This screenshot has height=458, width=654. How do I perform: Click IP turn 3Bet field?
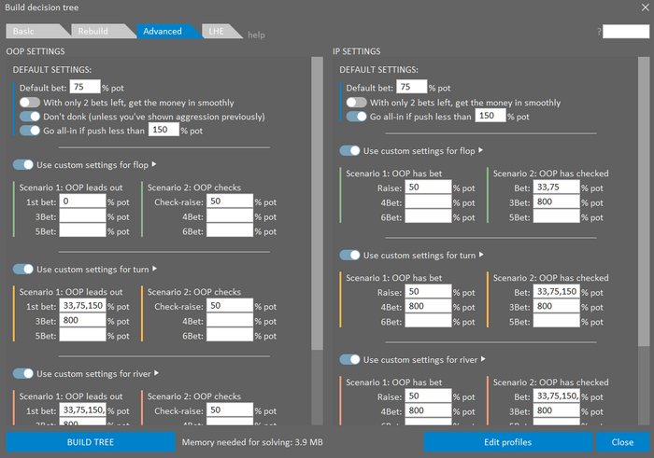pos(557,307)
